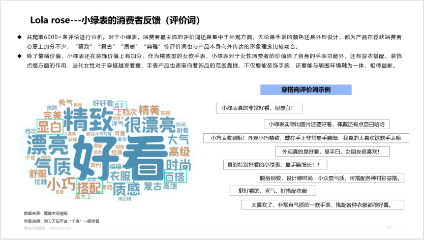Click the data source line '数据来源: 魔镜市场情报'
This screenshot has height=240, width=424.
point(46,214)
